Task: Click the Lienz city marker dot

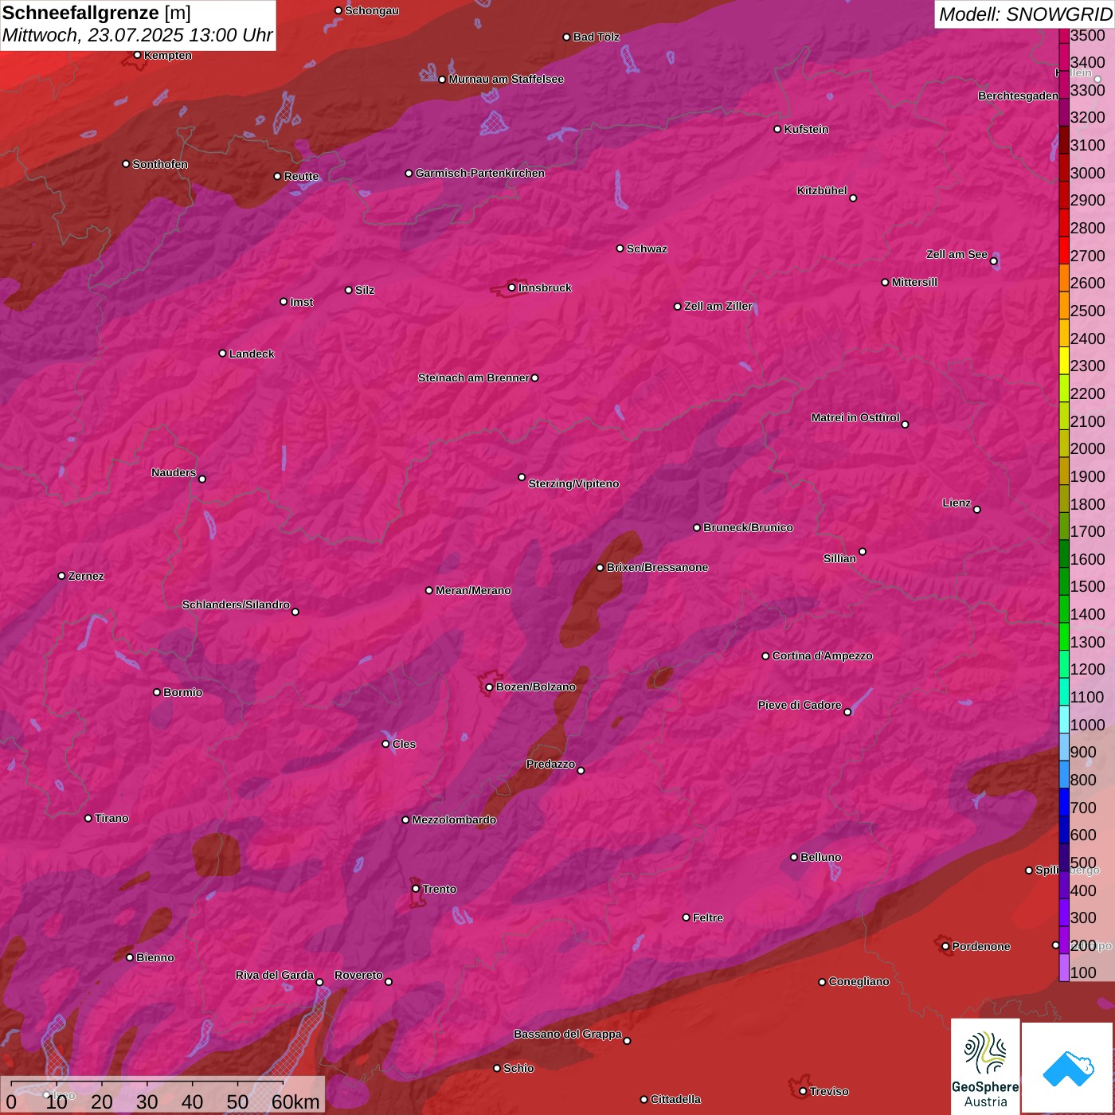Action: point(977,510)
